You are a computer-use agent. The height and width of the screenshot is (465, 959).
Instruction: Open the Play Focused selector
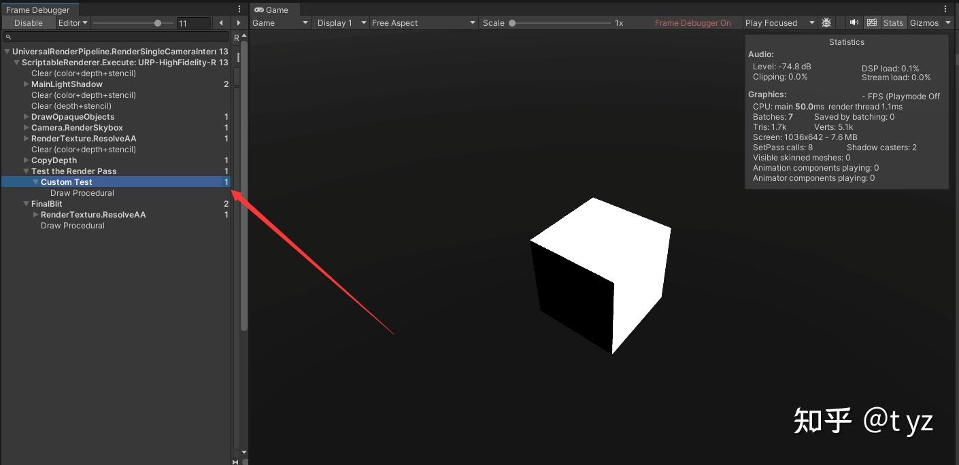coord(777,22)
